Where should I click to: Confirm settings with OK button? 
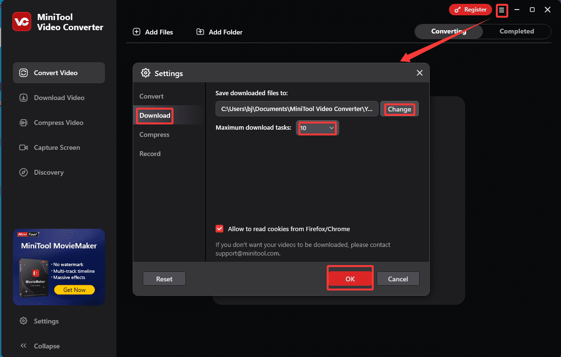[350, 279]
